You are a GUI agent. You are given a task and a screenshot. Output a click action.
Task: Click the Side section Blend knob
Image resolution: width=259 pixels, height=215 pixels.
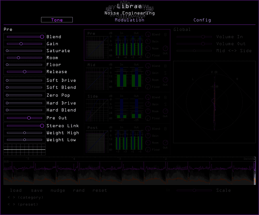point(148,97)
